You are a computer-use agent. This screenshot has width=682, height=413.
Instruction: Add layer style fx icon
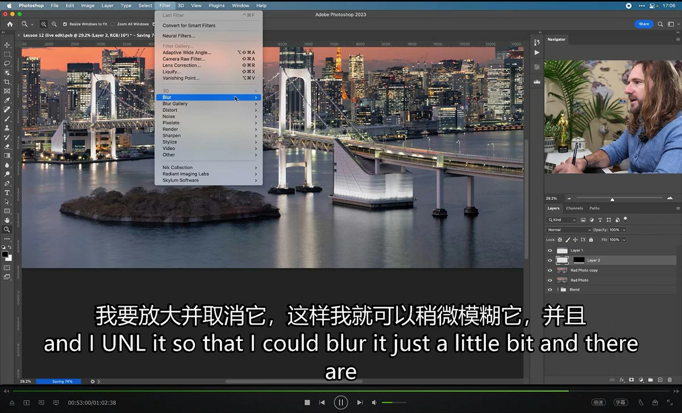point(622,379)
